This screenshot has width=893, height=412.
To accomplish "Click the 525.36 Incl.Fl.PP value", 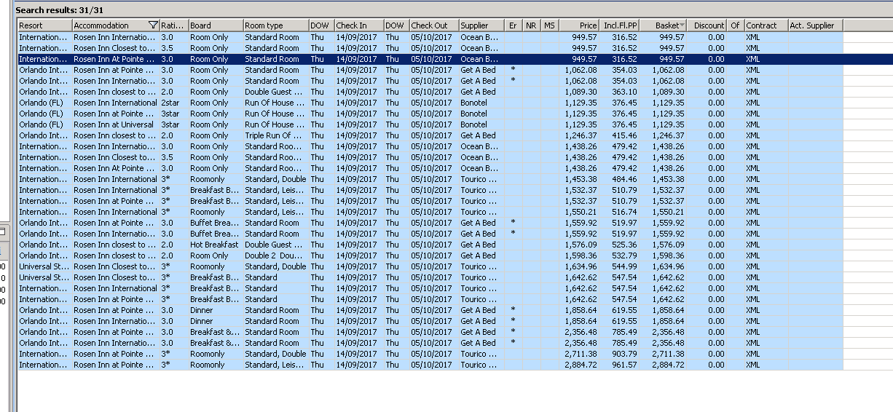I will 624,245.
